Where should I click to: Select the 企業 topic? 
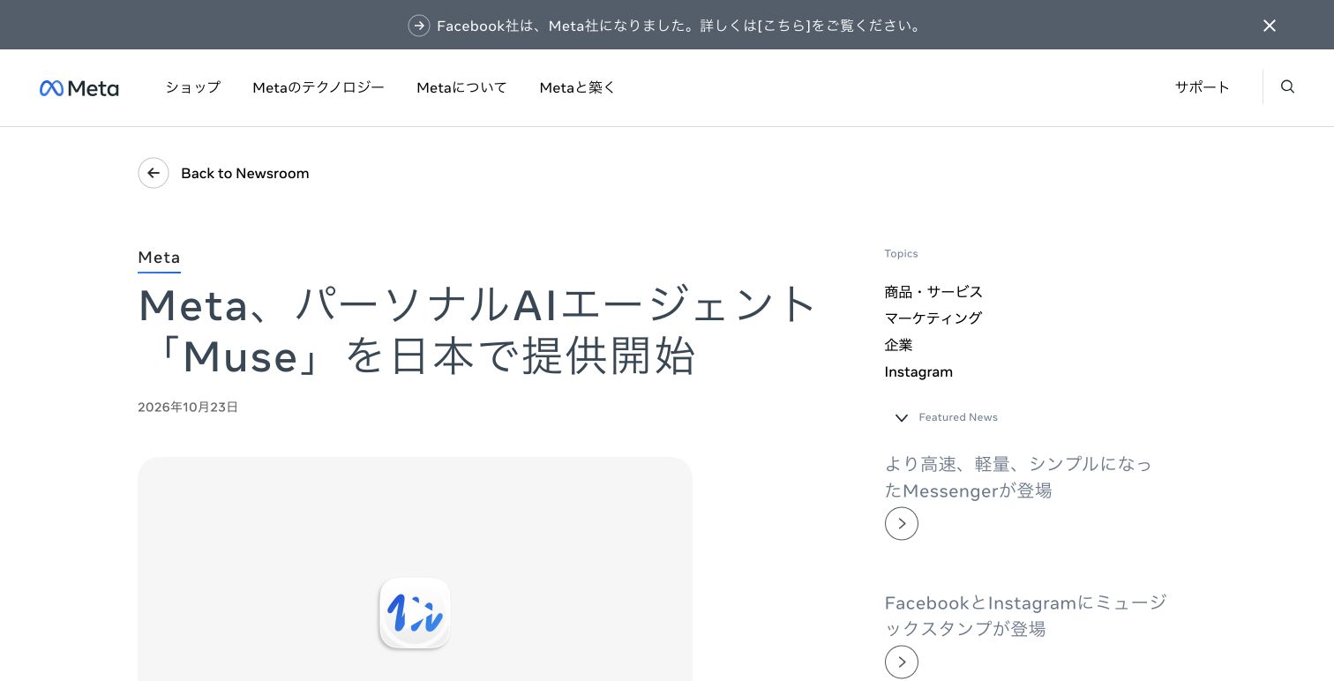pyautogui.click(x=899, y=345)
